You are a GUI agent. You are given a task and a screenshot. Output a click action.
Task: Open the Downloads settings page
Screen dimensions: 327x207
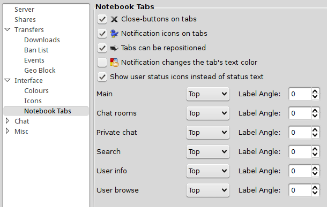(x=42, y=40)
